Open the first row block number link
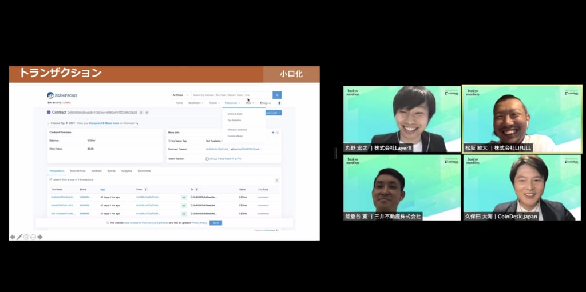The image size is (586, 292). tap(84, 197)
